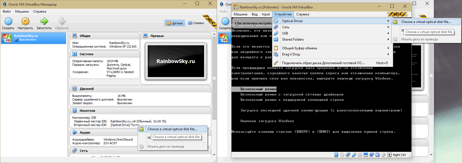The width and height of the screenshot is (462, 163).
Task: Click the keyboard capture arrow icon beside Right Ctrl
Action: coord(389,155)
